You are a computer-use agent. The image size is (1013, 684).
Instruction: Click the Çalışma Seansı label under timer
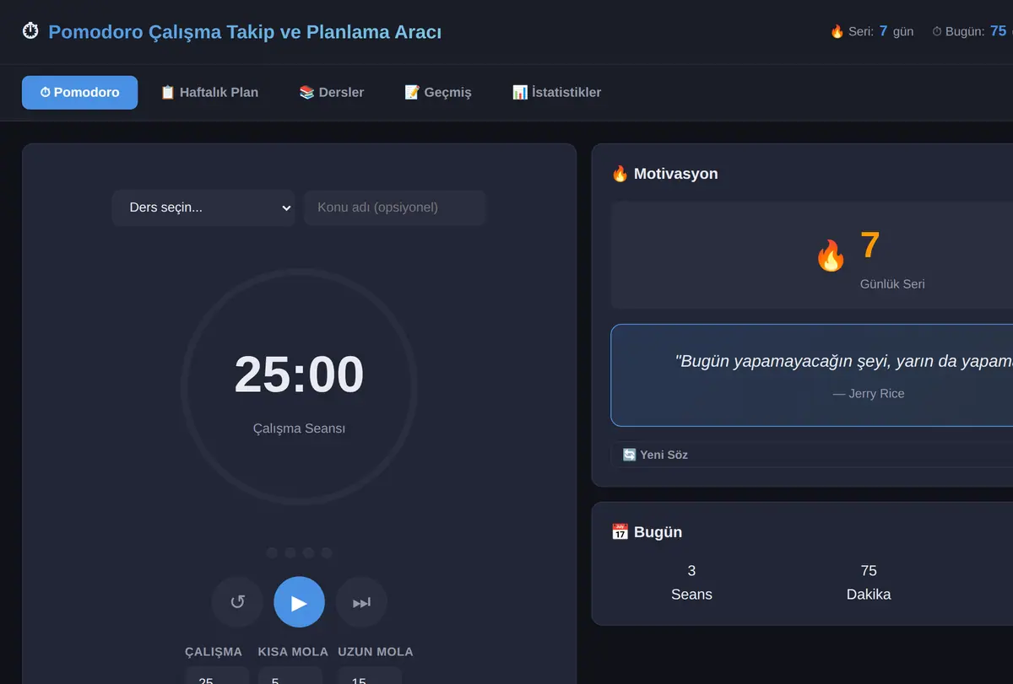(x=299, y=428)
